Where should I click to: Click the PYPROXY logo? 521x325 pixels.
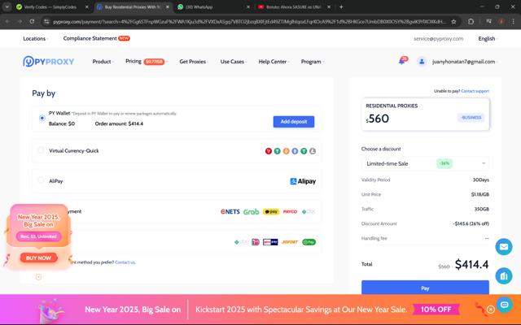49,62
